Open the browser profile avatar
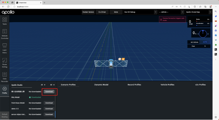 point(210,7)
